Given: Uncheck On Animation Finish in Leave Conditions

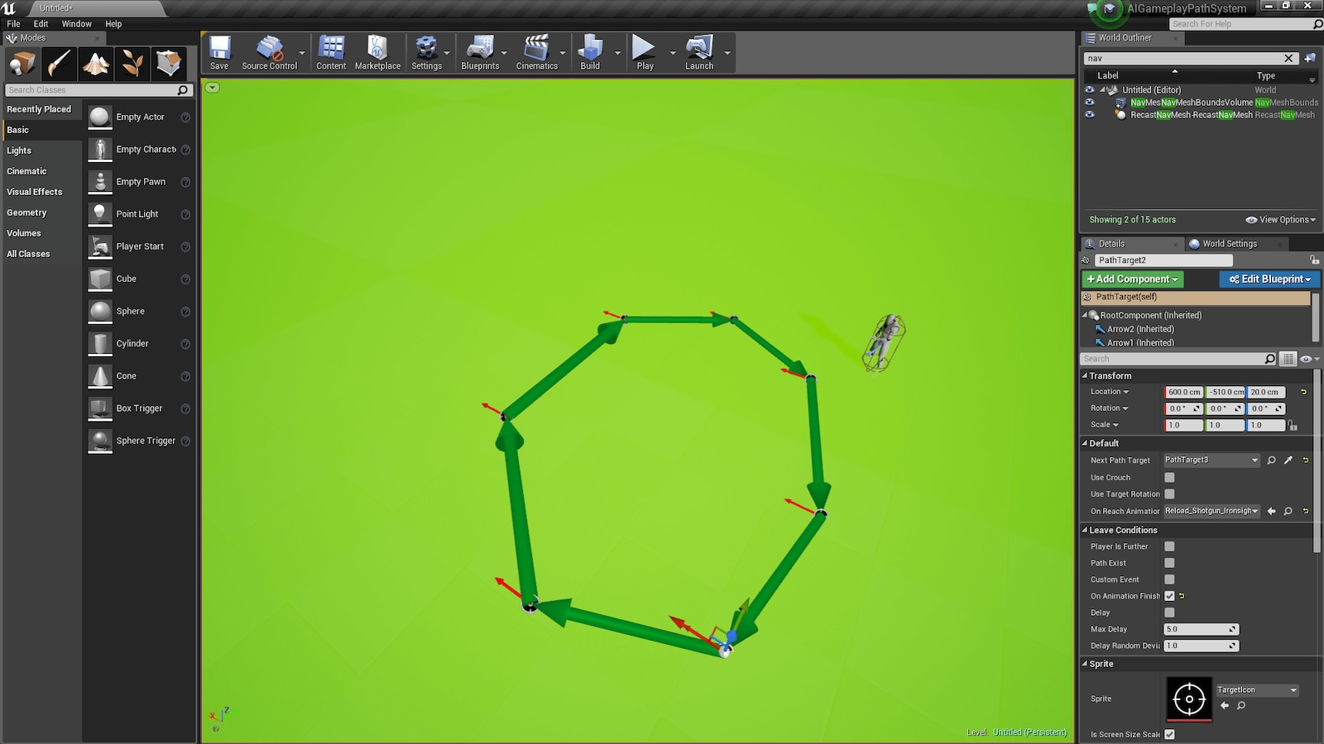Looking at the screenshot, I should pyautogui.click(x=1169, y=595).
